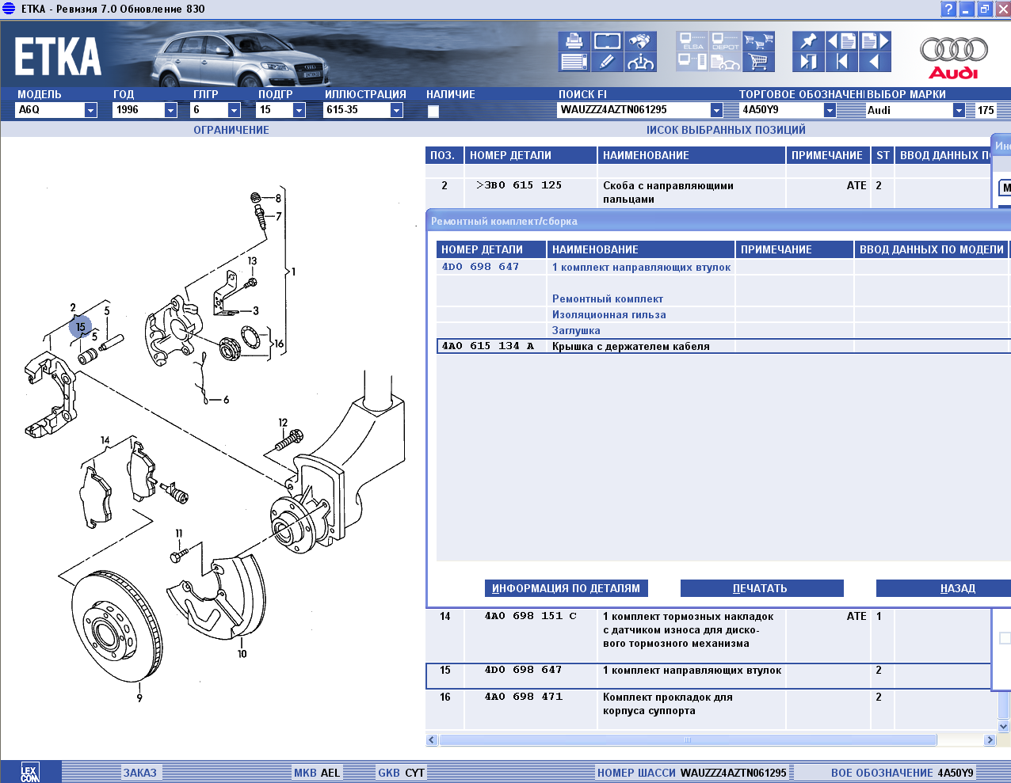Click the ELSA link icon
This screenshot has width=1011, height=783.
[x=692, y=41]
